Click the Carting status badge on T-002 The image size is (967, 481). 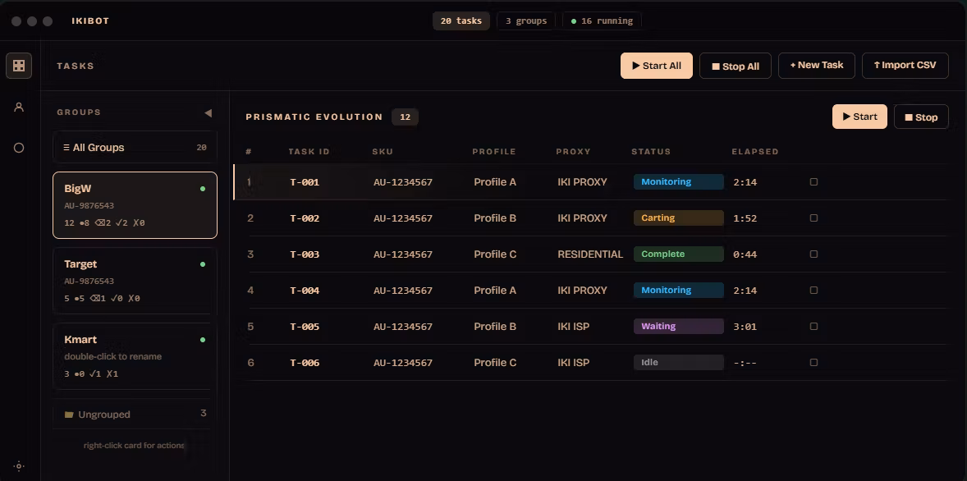[678, 218]
